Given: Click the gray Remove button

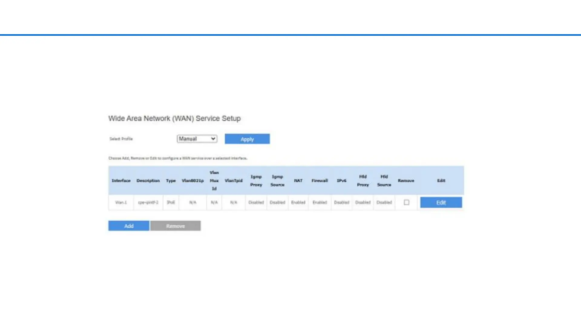Looking at the screenshot, I should coord(175,226).
